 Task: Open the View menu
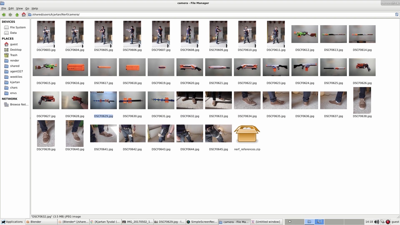19,8
